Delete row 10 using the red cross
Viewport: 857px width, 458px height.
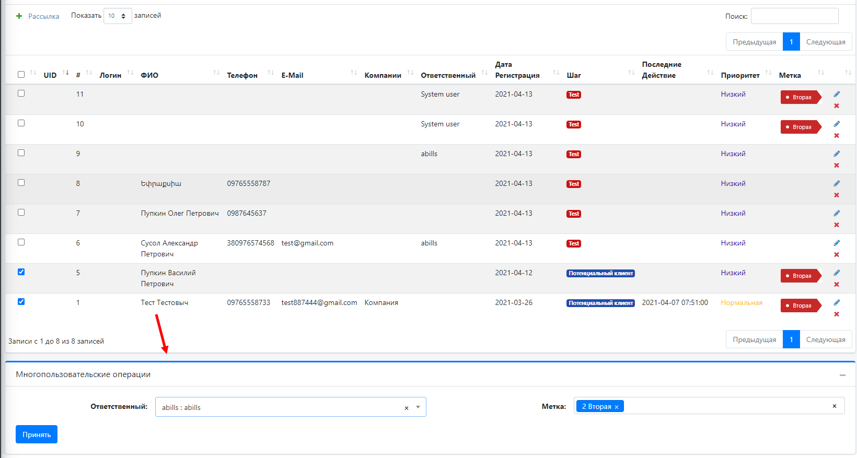pos(837,136)
